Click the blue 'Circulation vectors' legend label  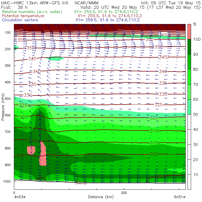click(x=20, y=20)
